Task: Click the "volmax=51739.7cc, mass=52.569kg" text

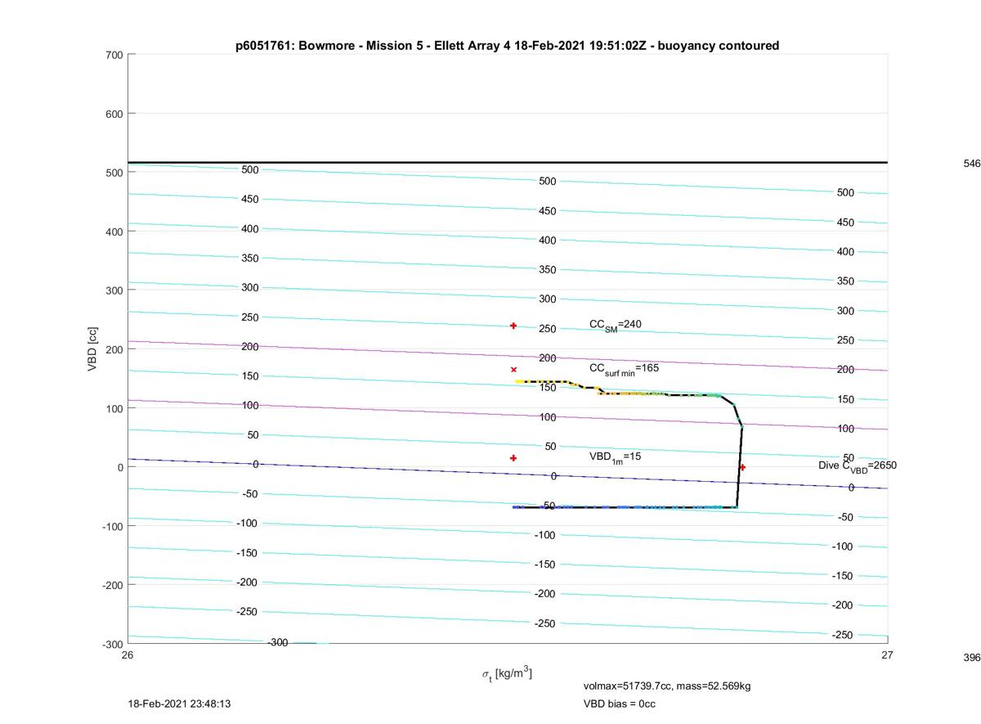Action: tap(667, 686)
